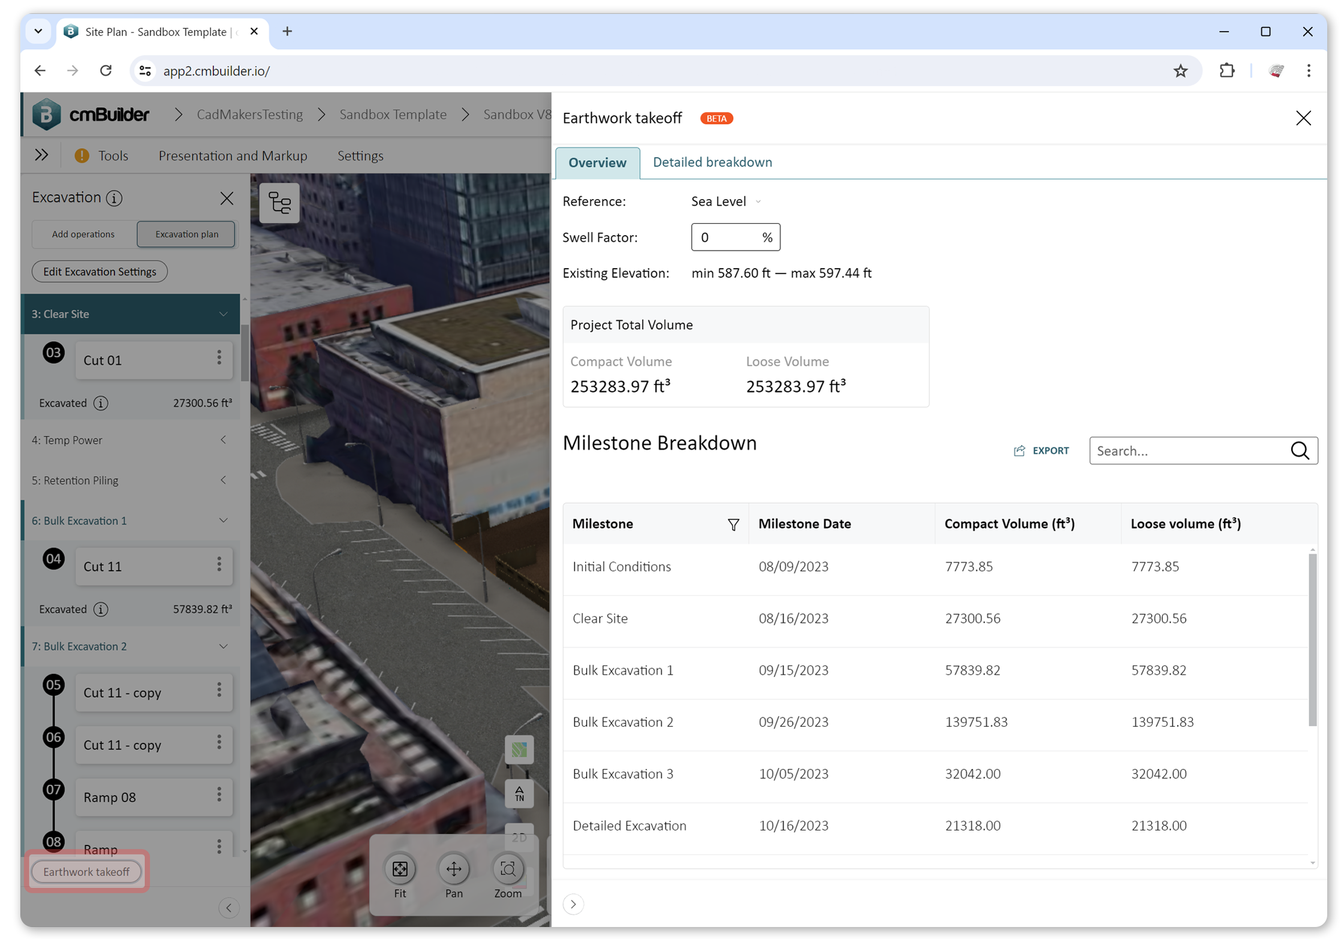
Task: Select the Add operations mode
Action: pos(83,234)
